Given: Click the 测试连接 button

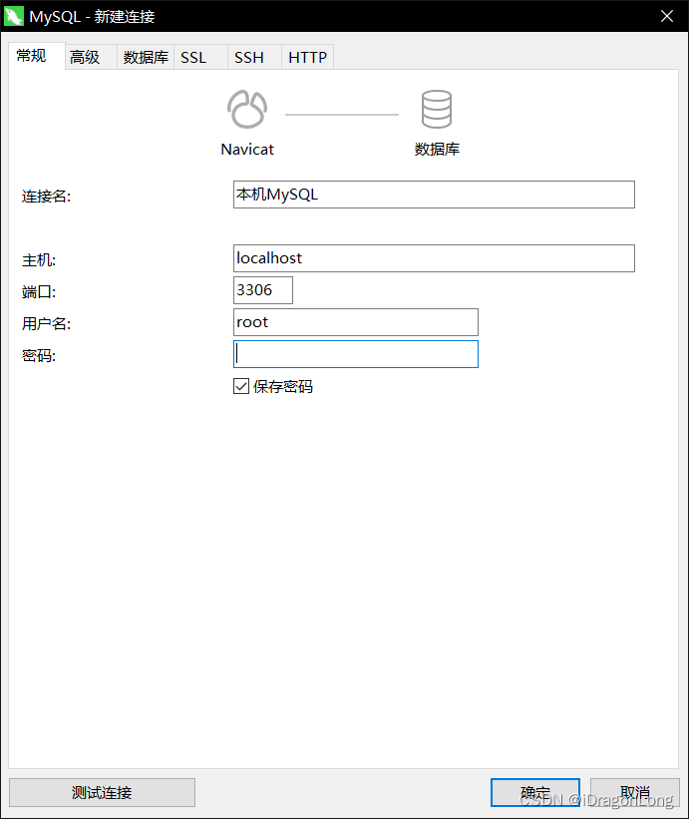Looking at the screenshot, I should pyautogui.click(x=103, y=792).
